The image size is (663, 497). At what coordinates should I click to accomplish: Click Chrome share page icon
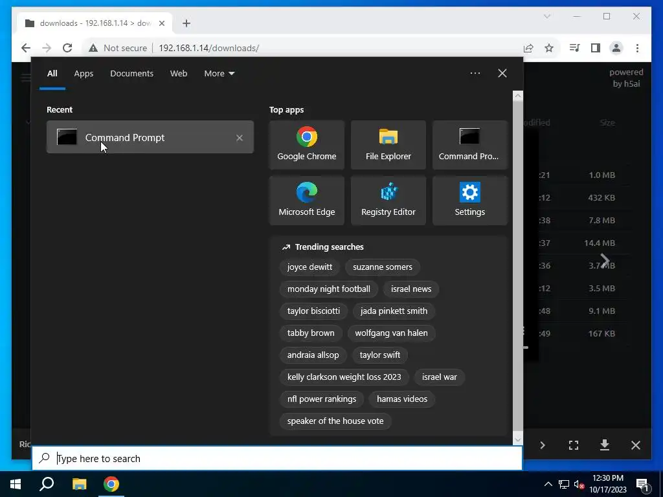pos(528,48)
